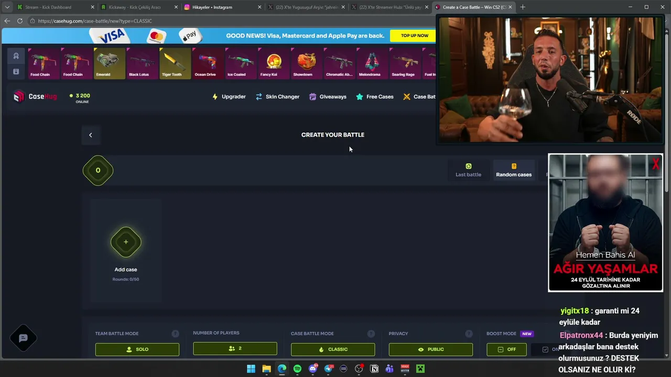Show Privacy help tooltip
Image resolution: width=671 pixels, height=377 pixels.
pos(469,334)
